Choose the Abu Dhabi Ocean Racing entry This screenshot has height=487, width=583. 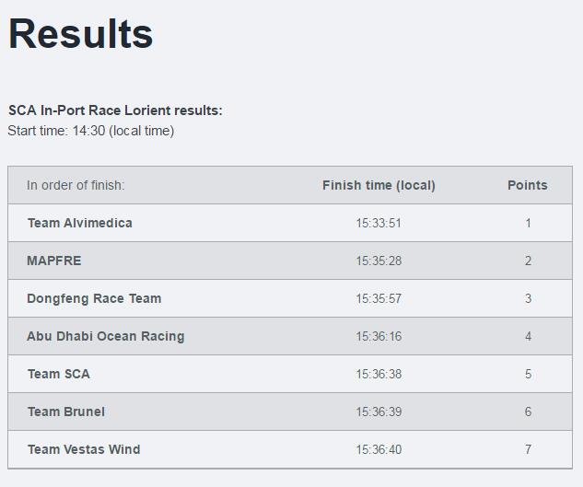pyautogui.click(x=106, y=336)
